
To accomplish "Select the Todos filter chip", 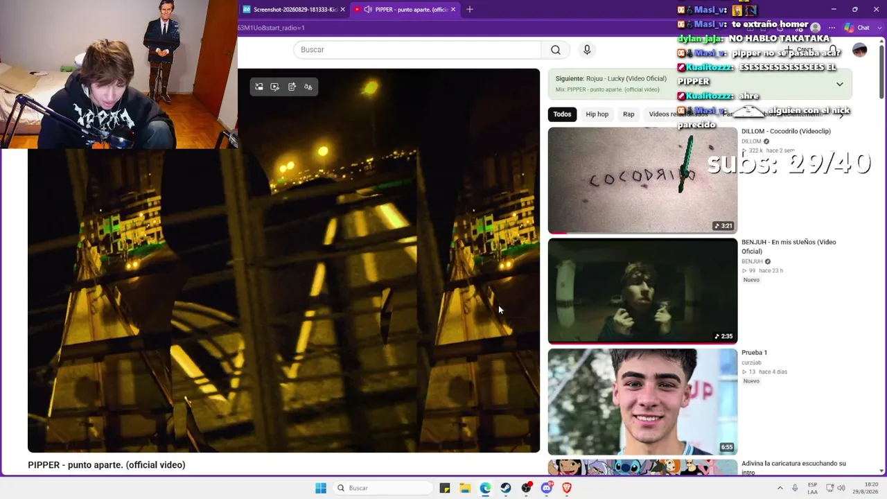I will click(x=562, y=114).
